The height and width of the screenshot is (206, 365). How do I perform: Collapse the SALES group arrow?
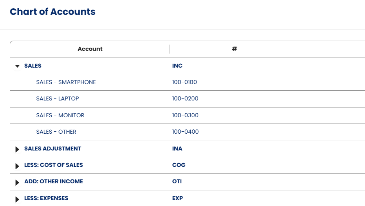coord(17,66)
